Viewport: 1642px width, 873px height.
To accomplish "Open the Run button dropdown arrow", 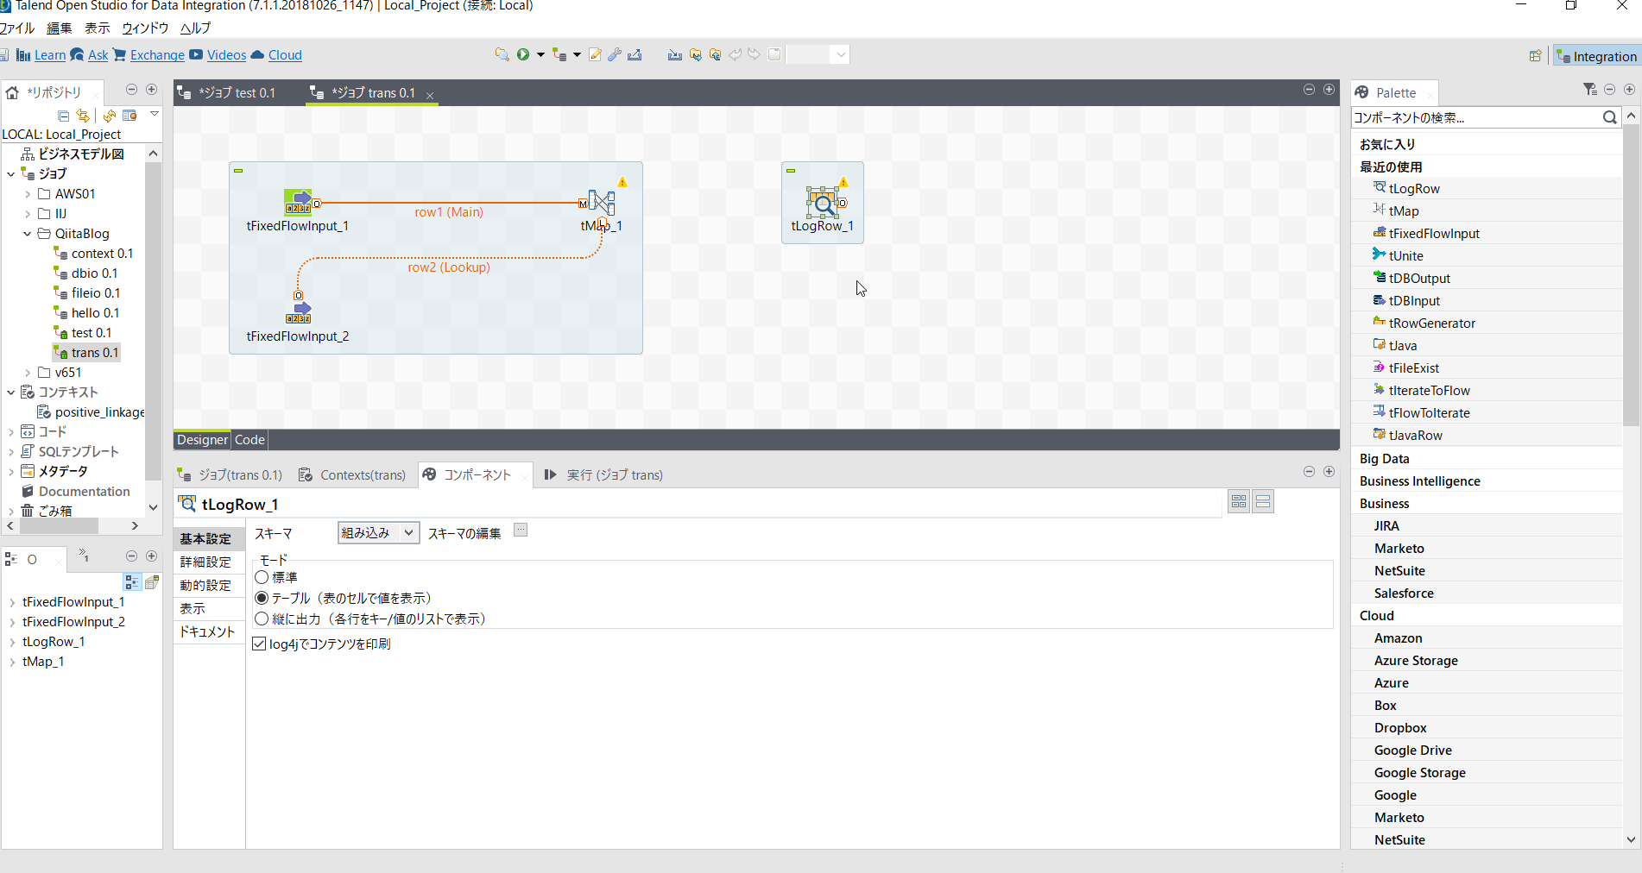I will 540,55.
